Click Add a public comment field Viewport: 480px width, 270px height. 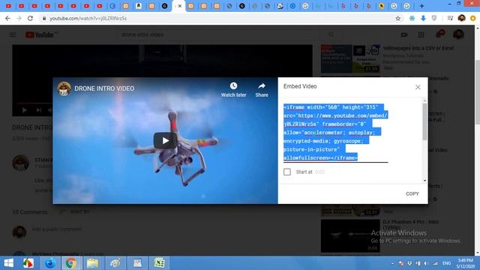coord(56,229)
